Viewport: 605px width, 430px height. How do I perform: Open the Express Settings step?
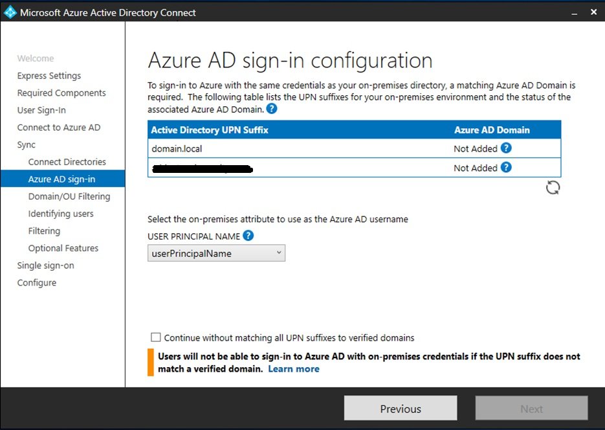coord(49,76)
